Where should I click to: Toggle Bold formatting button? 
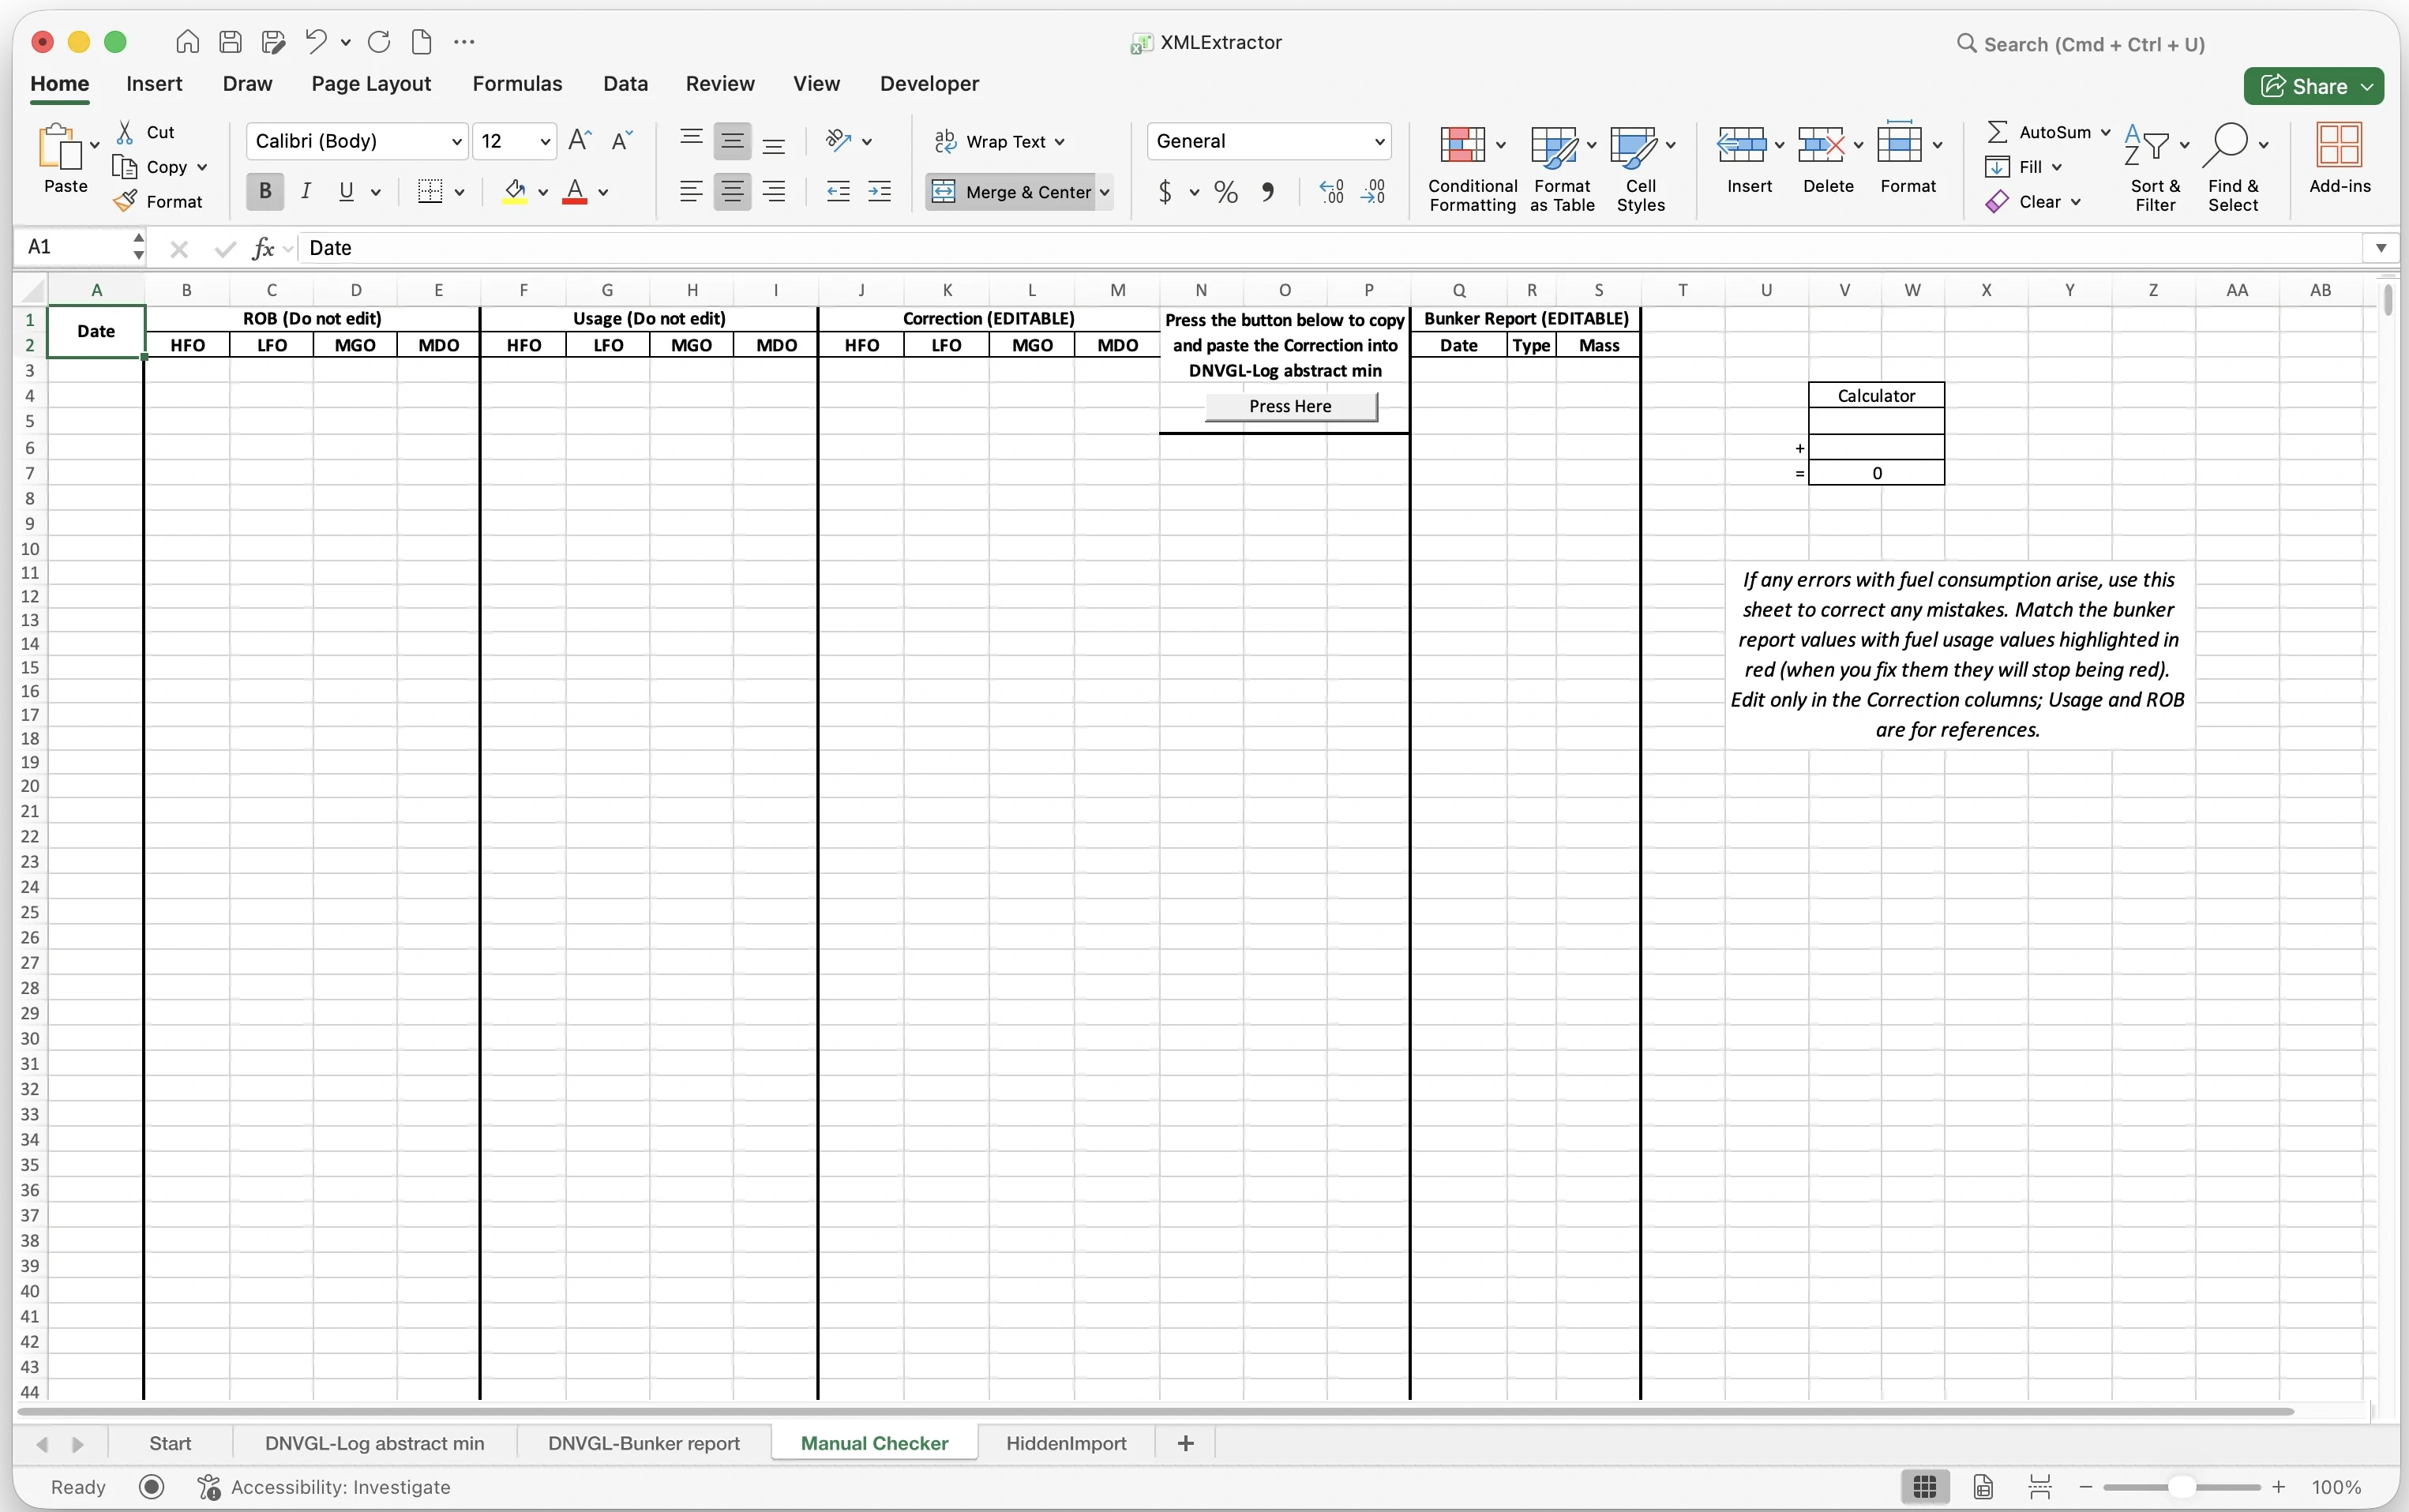[x=265, y=192]
